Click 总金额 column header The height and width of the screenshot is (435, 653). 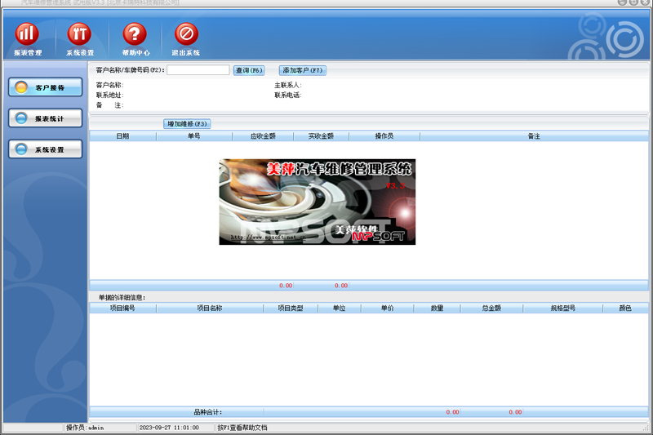[491, 308]
